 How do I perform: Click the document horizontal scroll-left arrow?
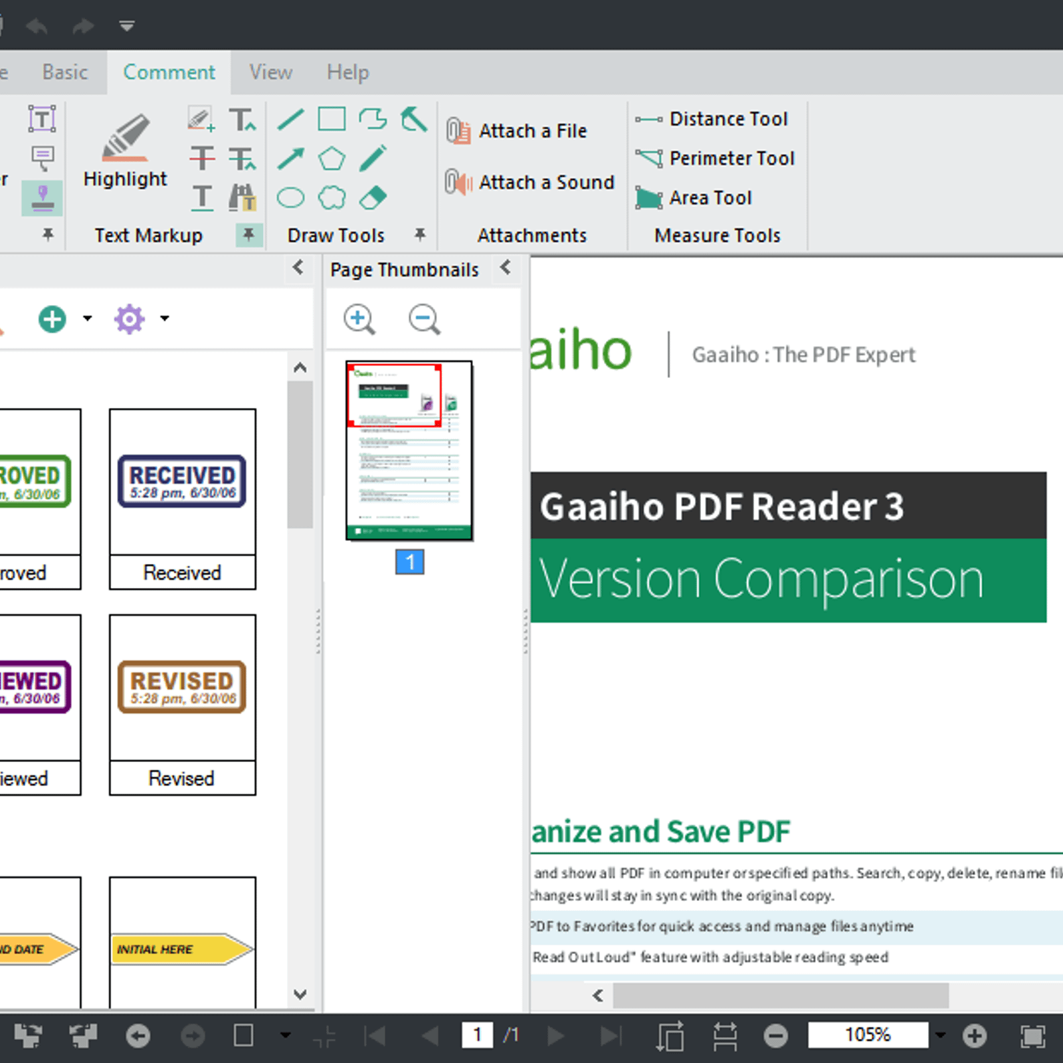598,995
